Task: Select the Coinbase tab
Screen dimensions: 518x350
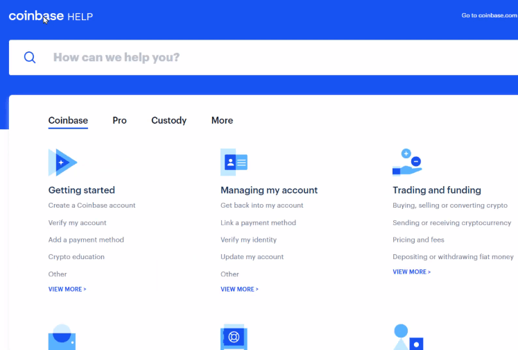Action: [68, 120]
